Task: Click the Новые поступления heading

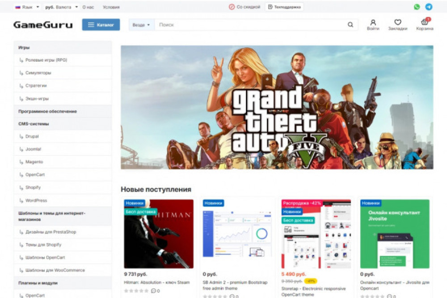Action: pos(156,189)
